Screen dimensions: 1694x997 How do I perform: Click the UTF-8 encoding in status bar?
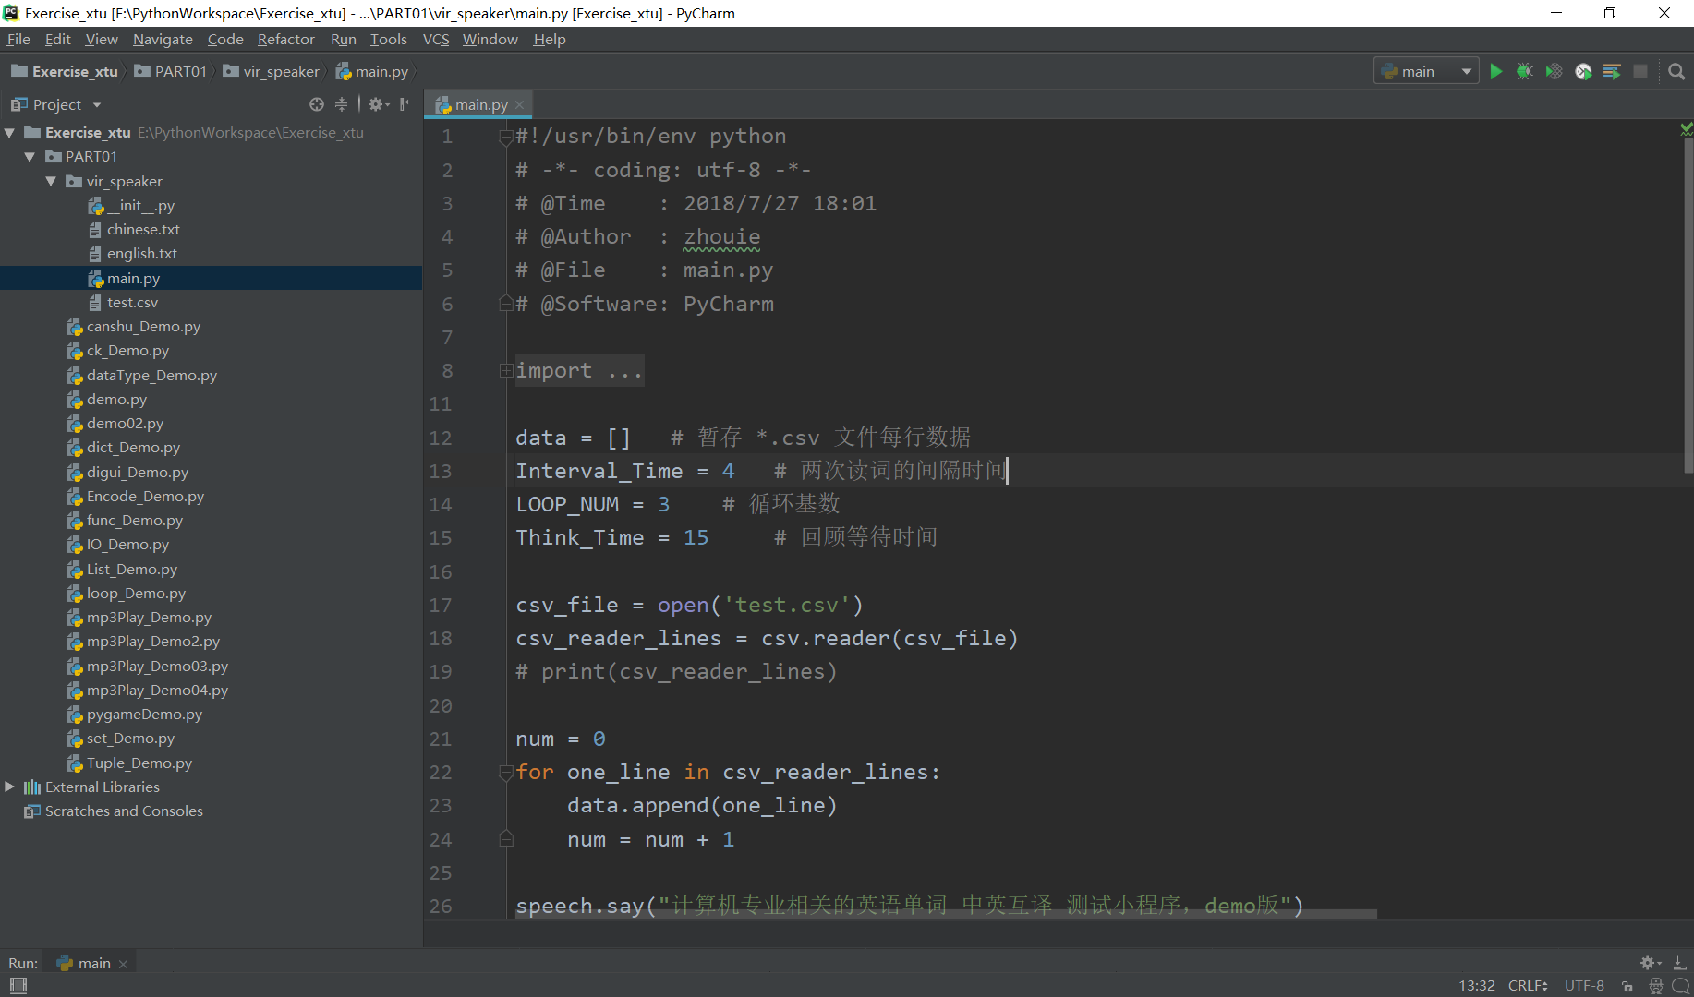point(1583,986)
